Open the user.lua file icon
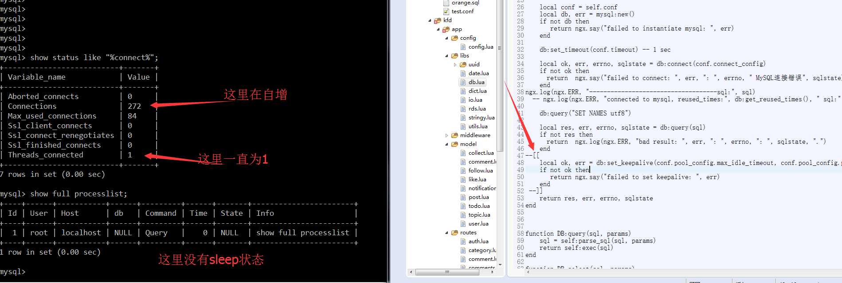Screen dimensions: 842x283 (463, 224)
